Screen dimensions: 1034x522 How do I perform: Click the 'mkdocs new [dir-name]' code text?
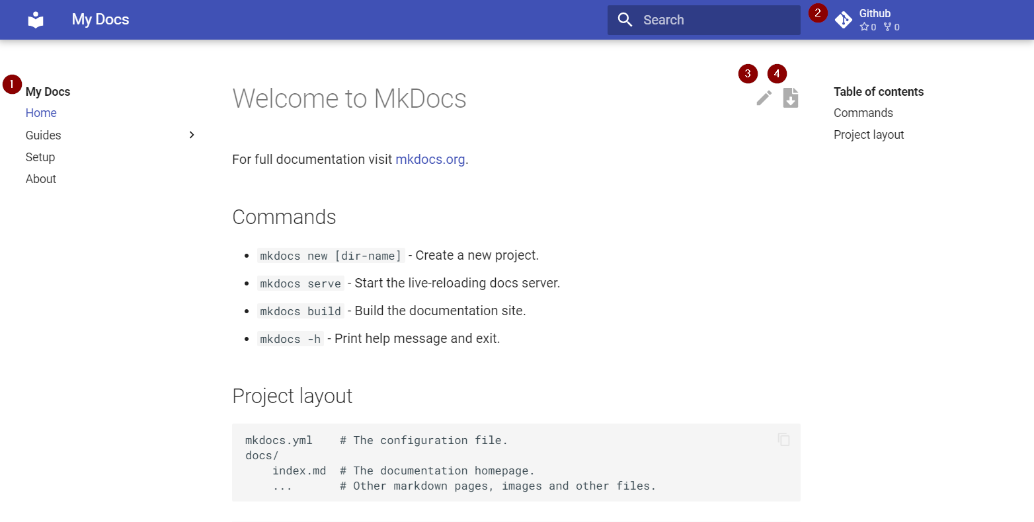(x=331, y=256)
